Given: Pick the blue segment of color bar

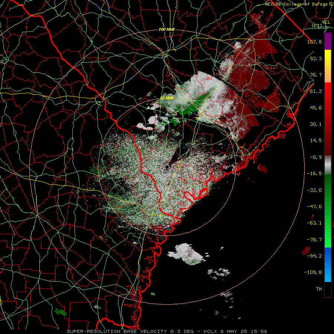Looking at the screenshot, I should click(328, 265).
